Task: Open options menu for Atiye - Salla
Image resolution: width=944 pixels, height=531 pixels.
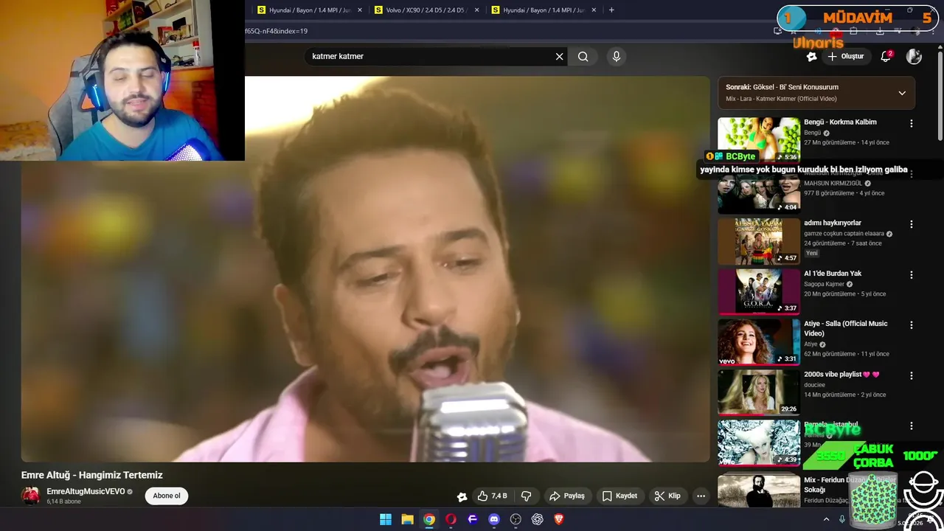Action: click(x=912, y=324)
